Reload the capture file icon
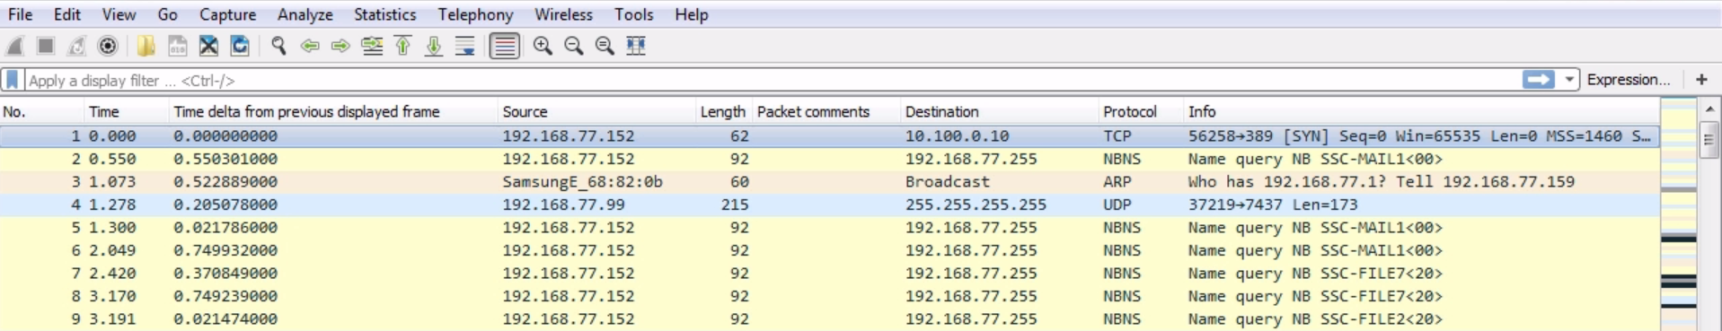This screenshot has height=331, width=1722. [240, 46]
